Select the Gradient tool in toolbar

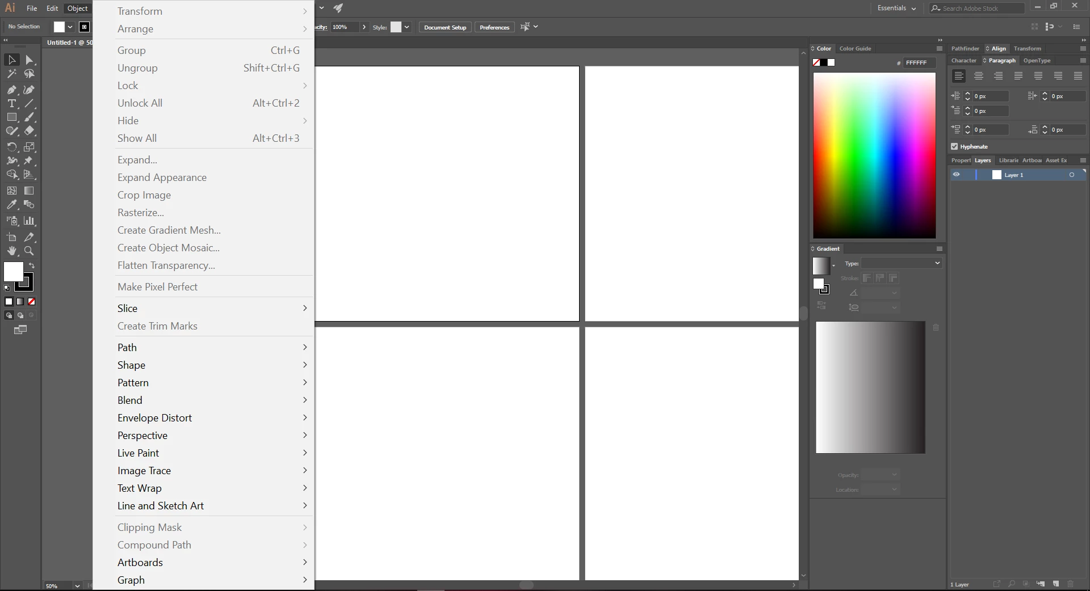pos(30,191)
